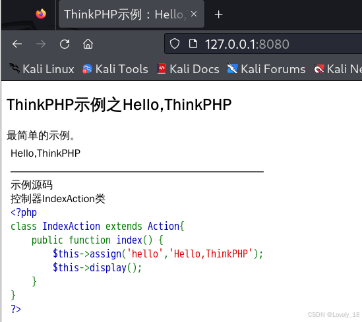362x322 pixels.
Task: Open the Kali Docs bookmark
Action: click(x=188, y=69)
